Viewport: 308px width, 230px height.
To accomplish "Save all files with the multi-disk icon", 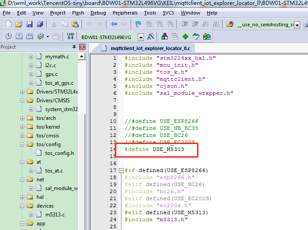I will [40, 24].
